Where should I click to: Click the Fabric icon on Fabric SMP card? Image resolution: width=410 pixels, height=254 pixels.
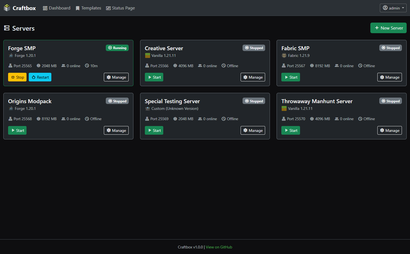pyautogui.click(x=284, y=55)
